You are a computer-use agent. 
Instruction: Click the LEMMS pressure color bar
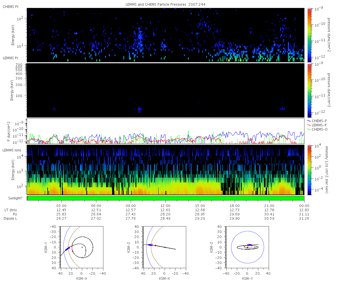tap(309, 90)
